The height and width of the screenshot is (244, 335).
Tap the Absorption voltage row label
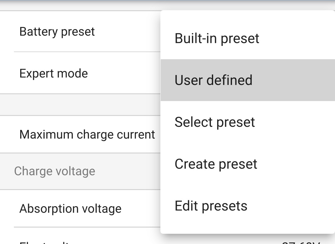pos(70,208)
